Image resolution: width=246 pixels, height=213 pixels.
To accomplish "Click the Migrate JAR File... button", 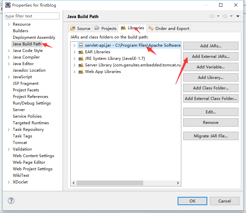I will click(x=211, y=136).
